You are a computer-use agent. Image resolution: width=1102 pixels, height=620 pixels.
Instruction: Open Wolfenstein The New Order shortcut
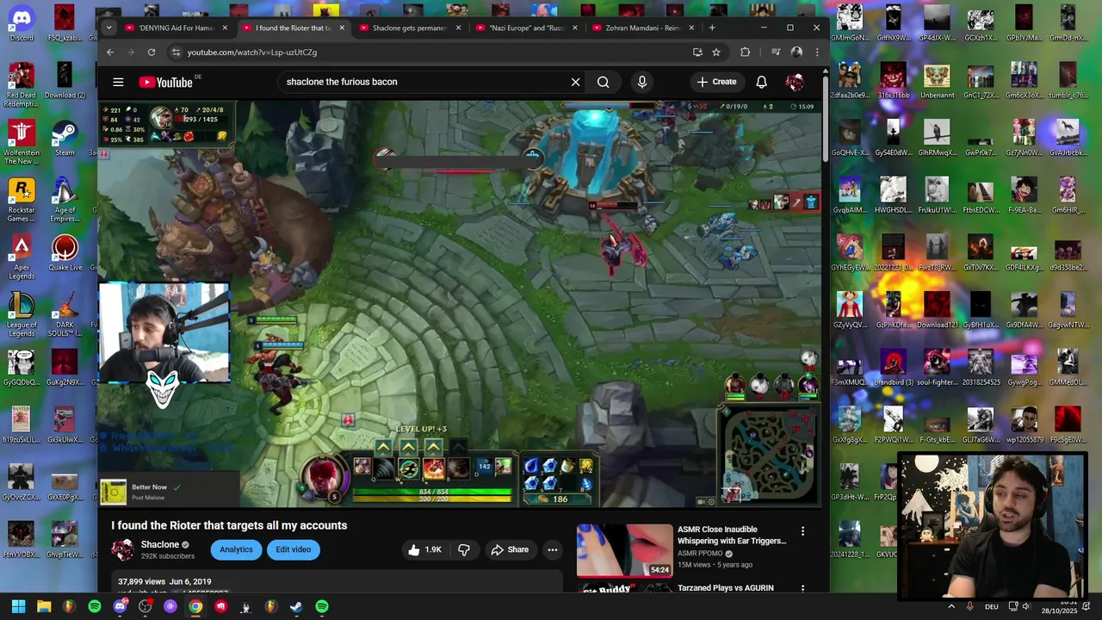click(22, 142)
